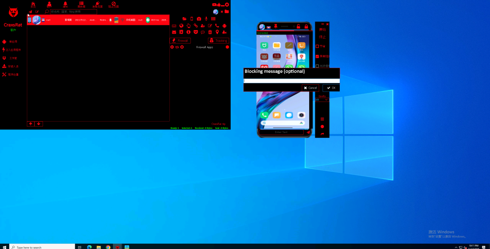Click the speech bubble icon in right panel
This screenshot has height=249, width=490.
[203, 32]
